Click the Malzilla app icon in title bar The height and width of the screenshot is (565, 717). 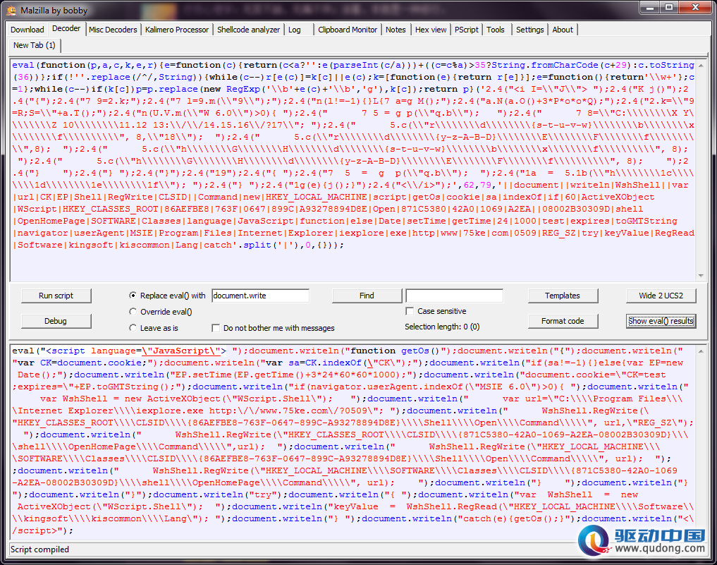pyautogui.click(x=11, y=10)
